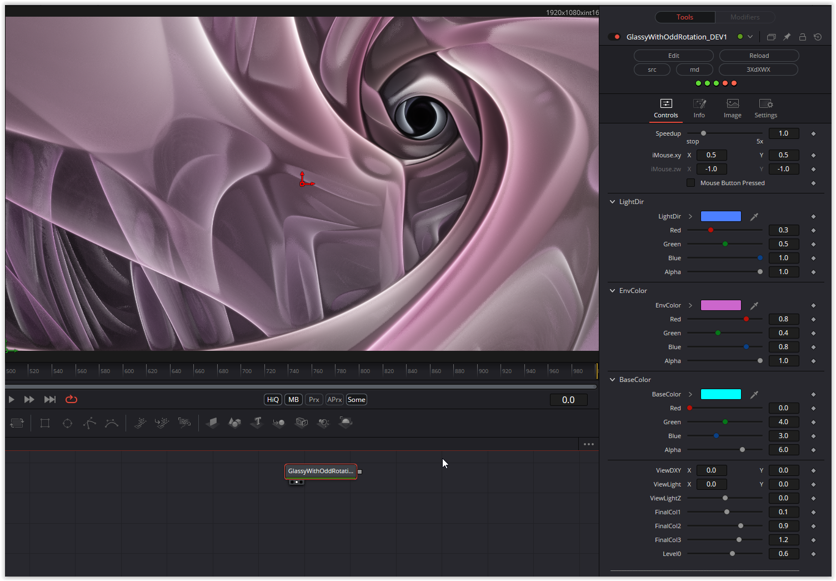Screen dimensions: 836x581
Task: Expand EnvColor color chevron
Action: [690, 305]
